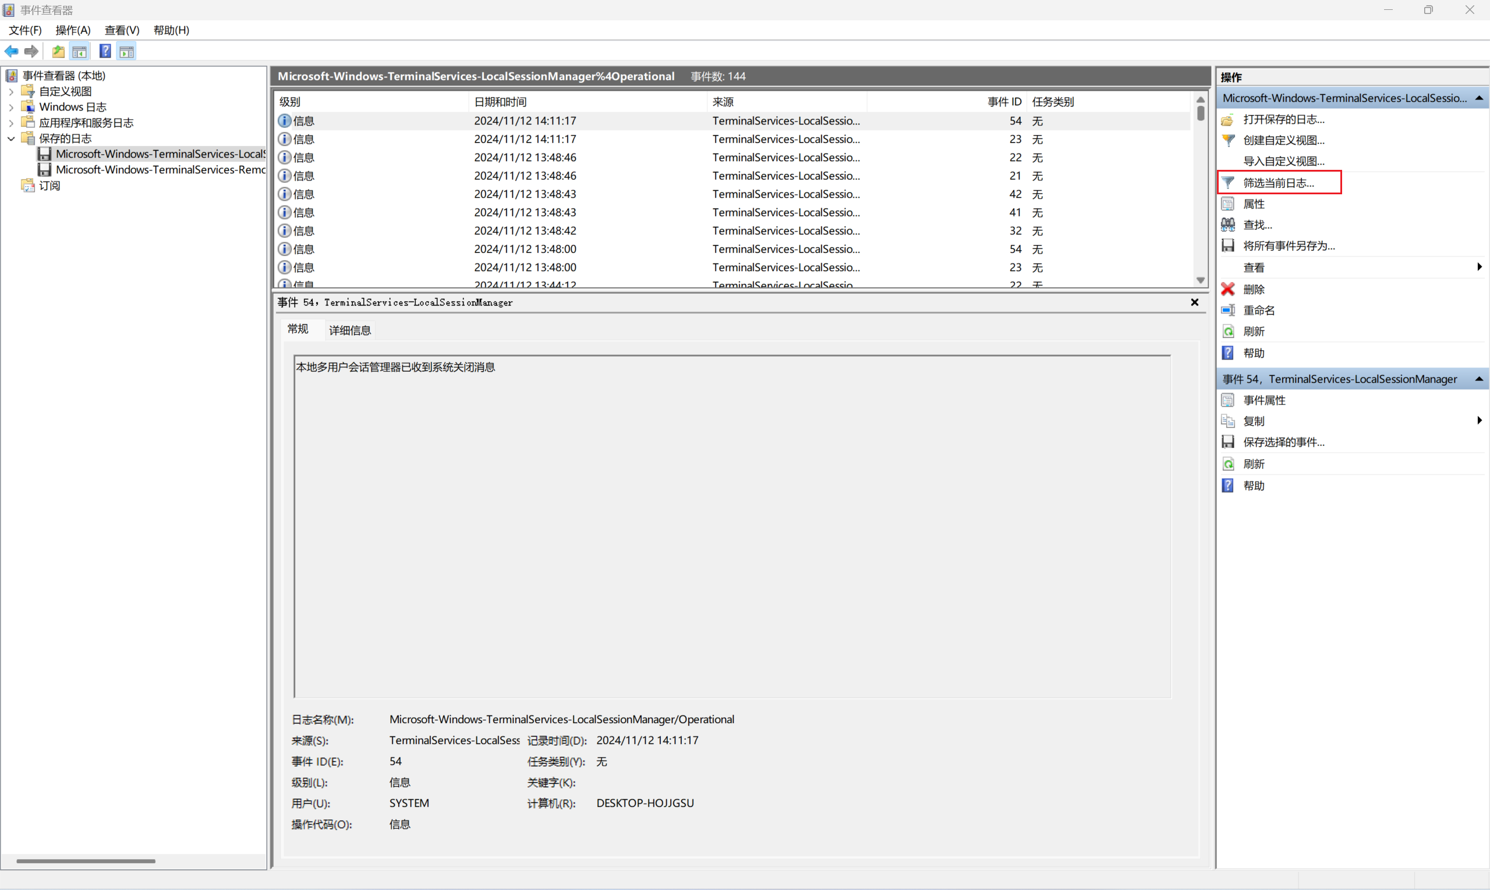1490x890 pixels.
Task: Collapse the 保存的日志 tree node
Action: (x=12, y=138)
